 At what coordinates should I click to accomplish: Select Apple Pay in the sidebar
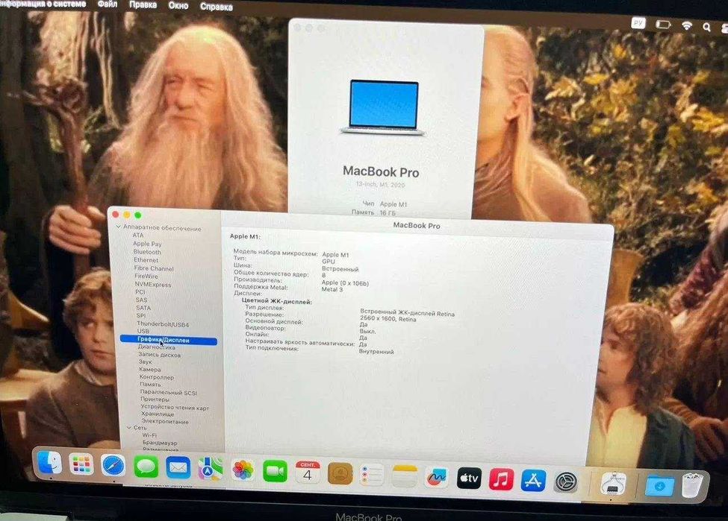pos(147,244)
